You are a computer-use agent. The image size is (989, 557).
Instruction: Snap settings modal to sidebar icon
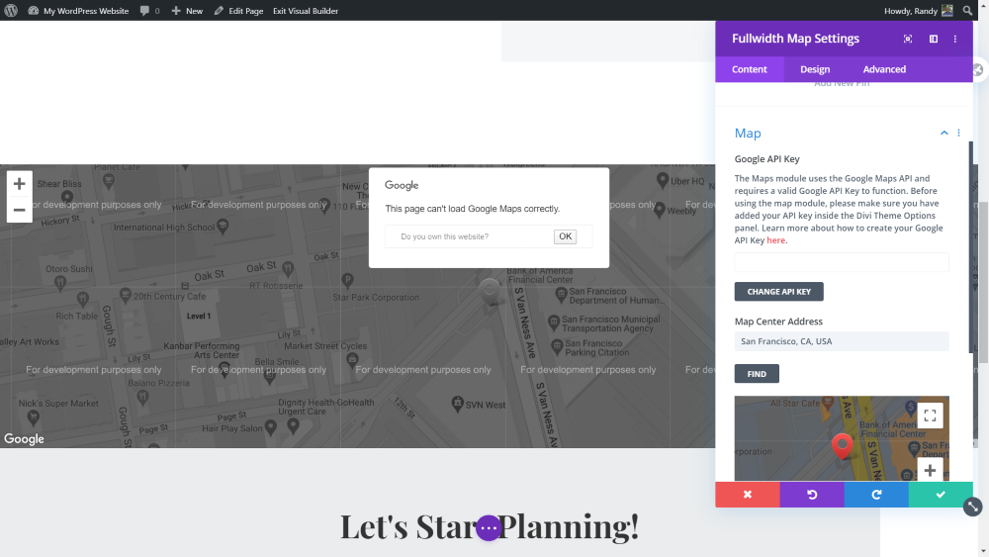(x=934, y=39)
